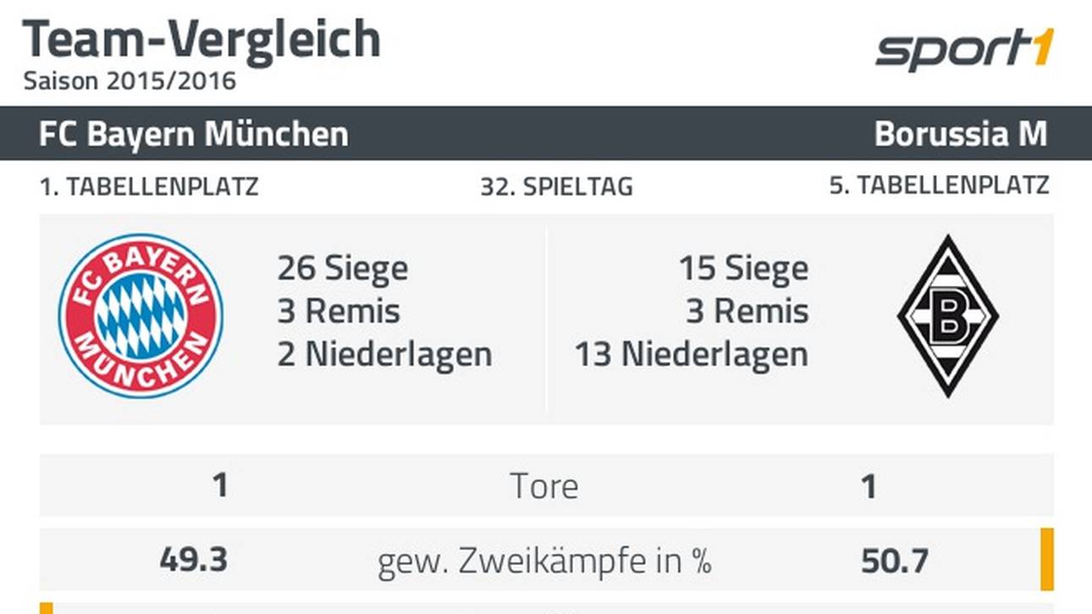Screen dimensions: 1092x614
Task: Click the Saison 2015/2016 subtitle
Action: [130, 82]
